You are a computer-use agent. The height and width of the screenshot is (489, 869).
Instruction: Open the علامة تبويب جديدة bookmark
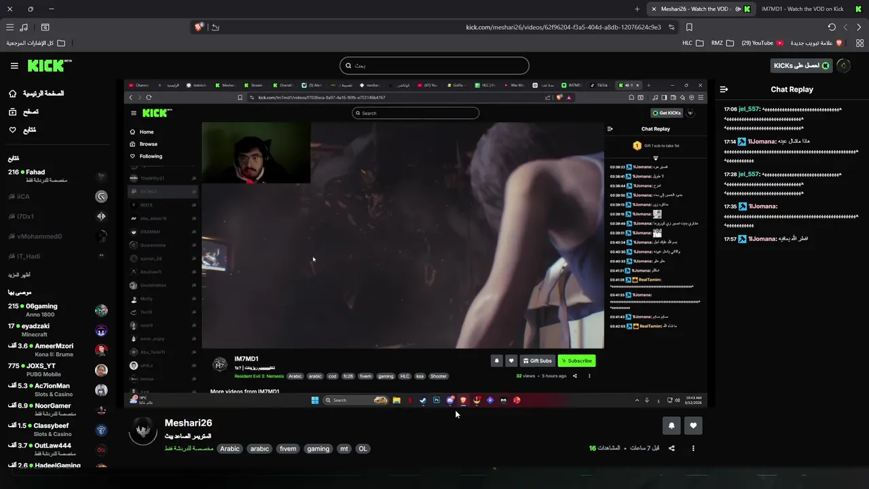click(x=817, y=43)
